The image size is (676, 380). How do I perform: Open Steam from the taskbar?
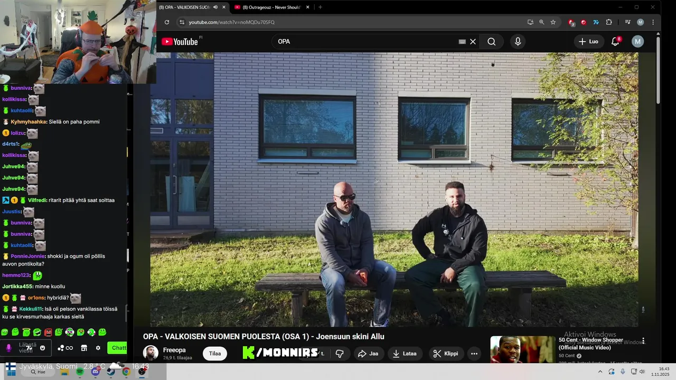[111, 372]
